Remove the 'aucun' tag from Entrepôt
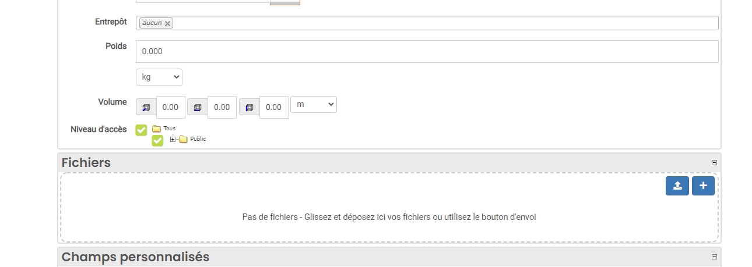This screenshot has height=267, width=752. (x=168, y=23)
